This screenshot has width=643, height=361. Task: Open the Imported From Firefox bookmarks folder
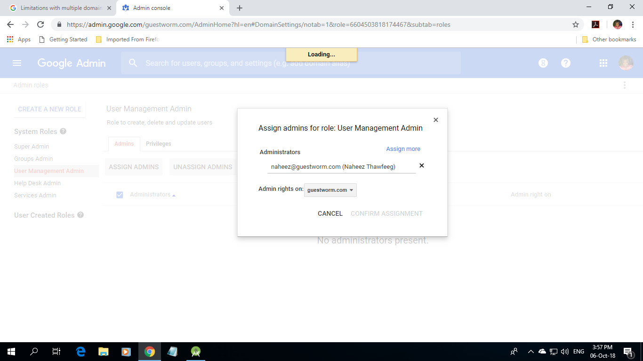(127, 39)
